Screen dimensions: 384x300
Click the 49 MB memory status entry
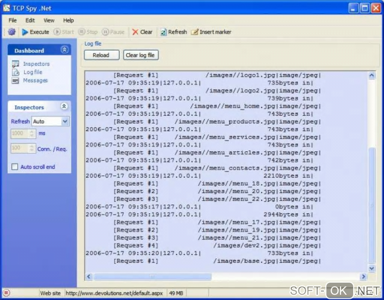(176, 293)
